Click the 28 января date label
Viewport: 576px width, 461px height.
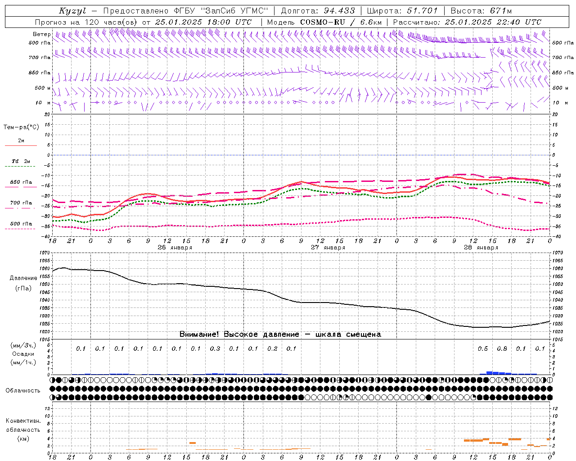(481, 248)
